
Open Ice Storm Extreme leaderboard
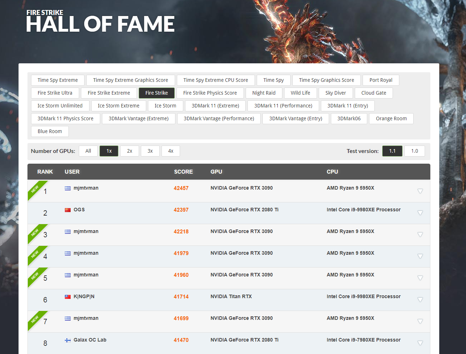pyautogui.click(x=119, y=106)
